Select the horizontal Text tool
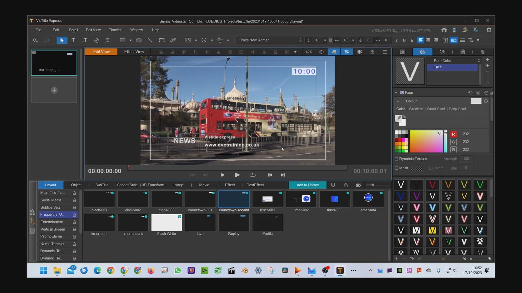The width and height of the screenshot is (522, 293). click(x=73, y=40)
